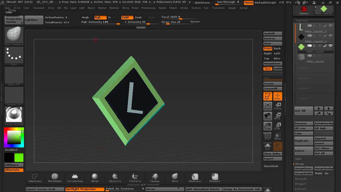341x192 pixels.
Task: Open the LightBox browser
Action: click(x=34, y=20)
